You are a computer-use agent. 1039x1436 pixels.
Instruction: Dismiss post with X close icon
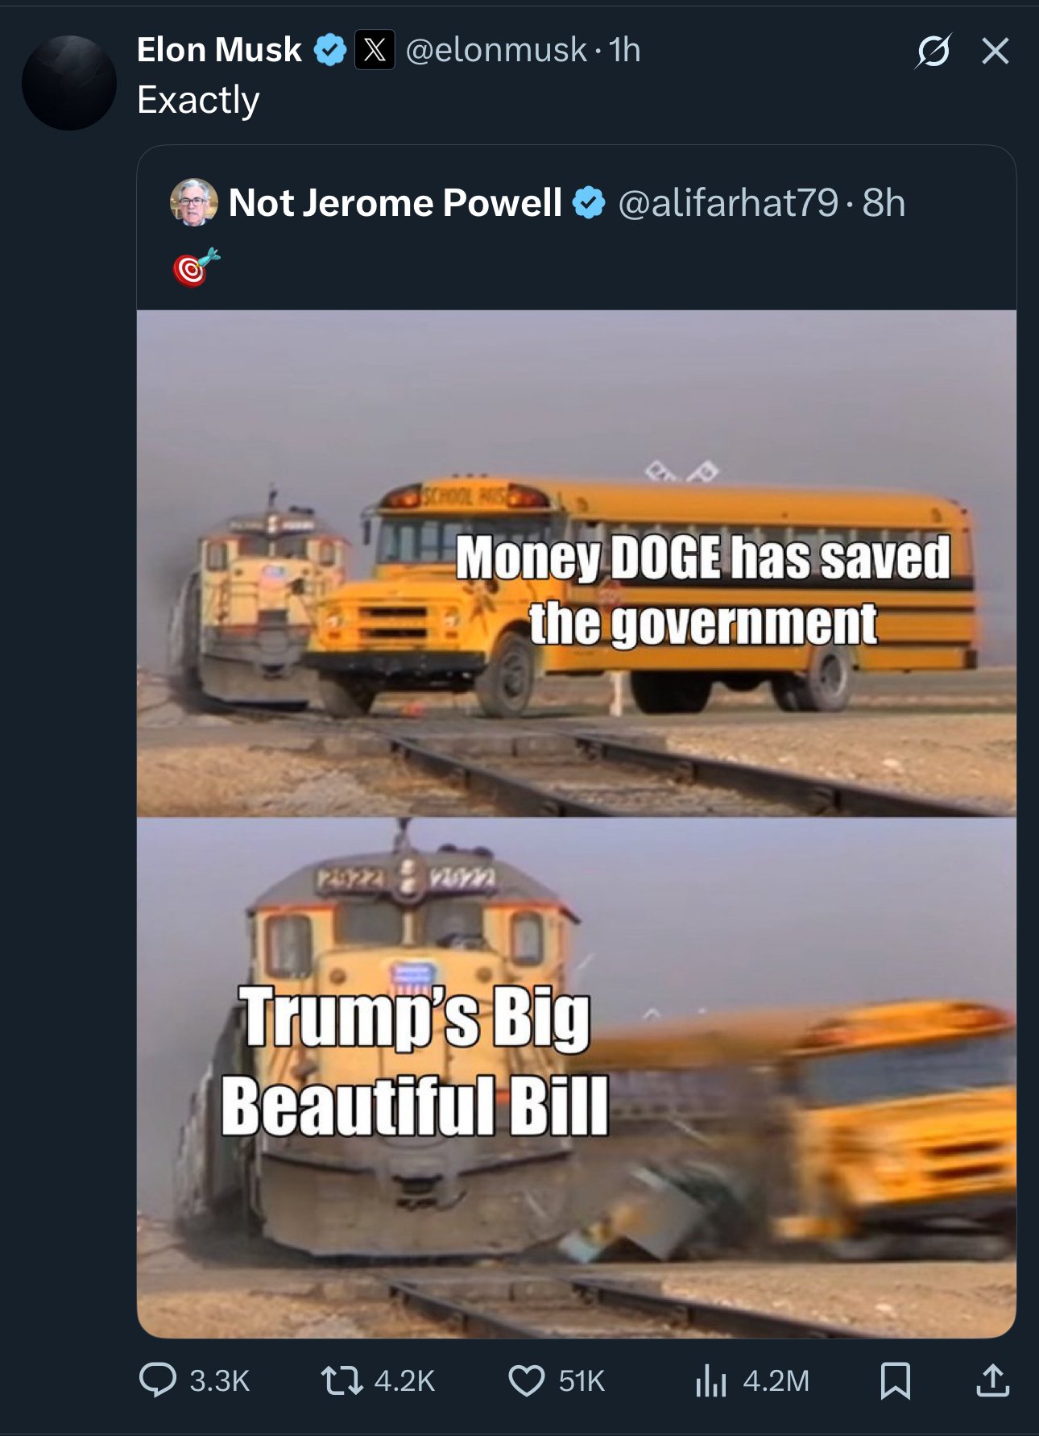[996, 51]
